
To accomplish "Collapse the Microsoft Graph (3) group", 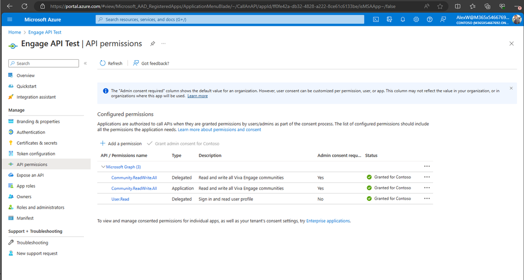I will coord(103,167).
